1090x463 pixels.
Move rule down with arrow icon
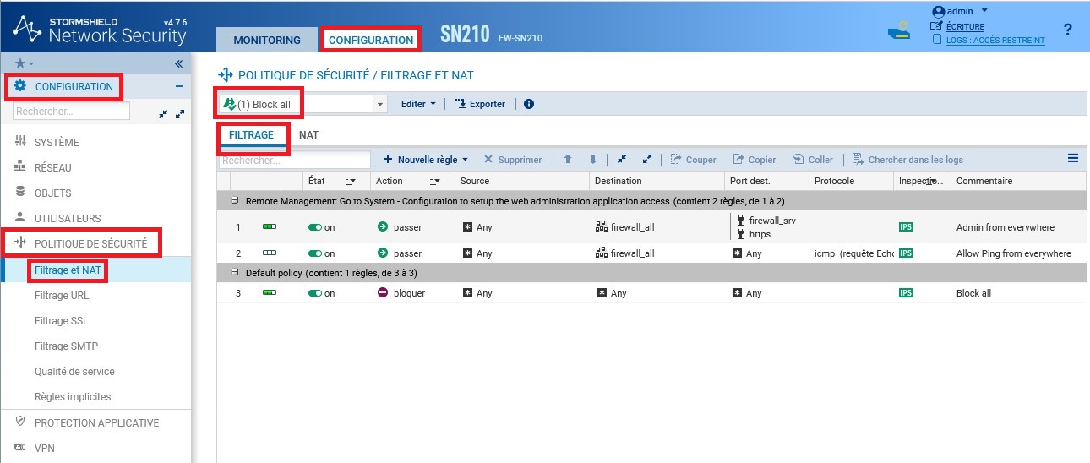pyautogui.click(x=593, y=159)
